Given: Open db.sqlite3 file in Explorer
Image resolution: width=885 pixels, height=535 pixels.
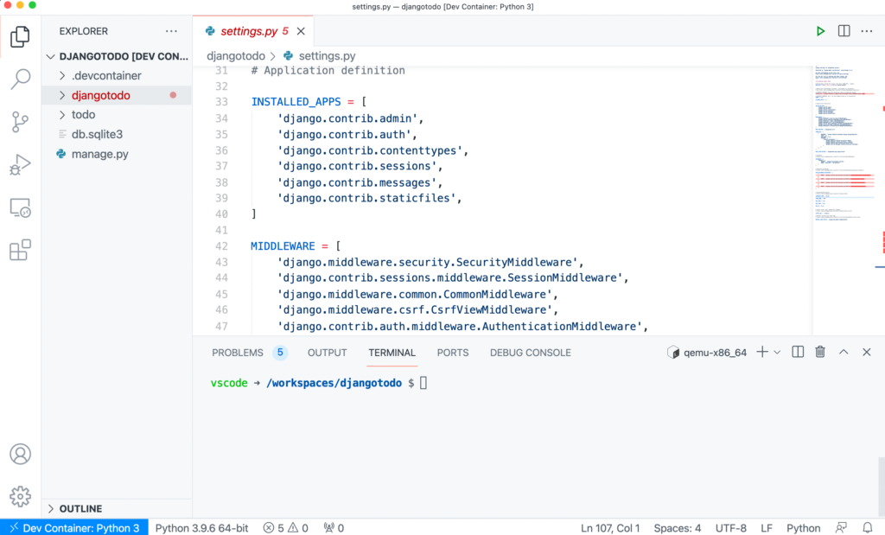Looking at the screenshot, I should point(117,134).
